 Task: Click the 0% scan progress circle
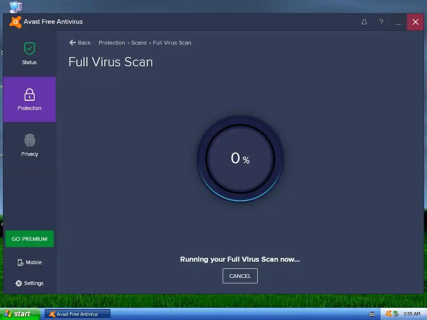point(240,159)
